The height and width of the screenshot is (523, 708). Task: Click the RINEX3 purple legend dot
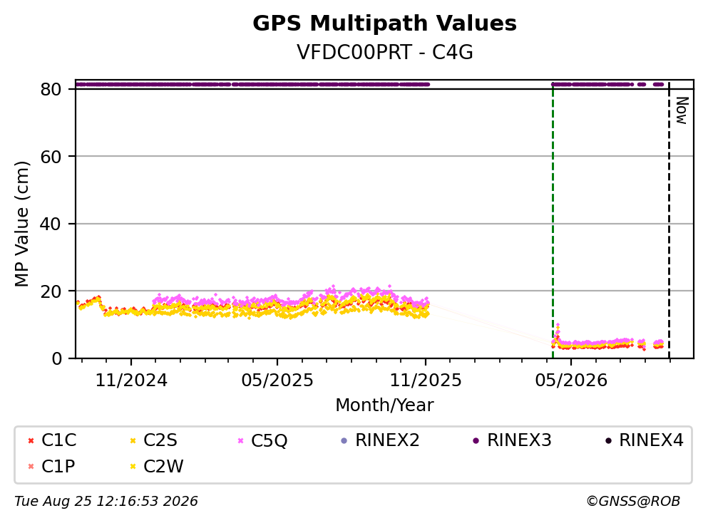pos(476,441)
